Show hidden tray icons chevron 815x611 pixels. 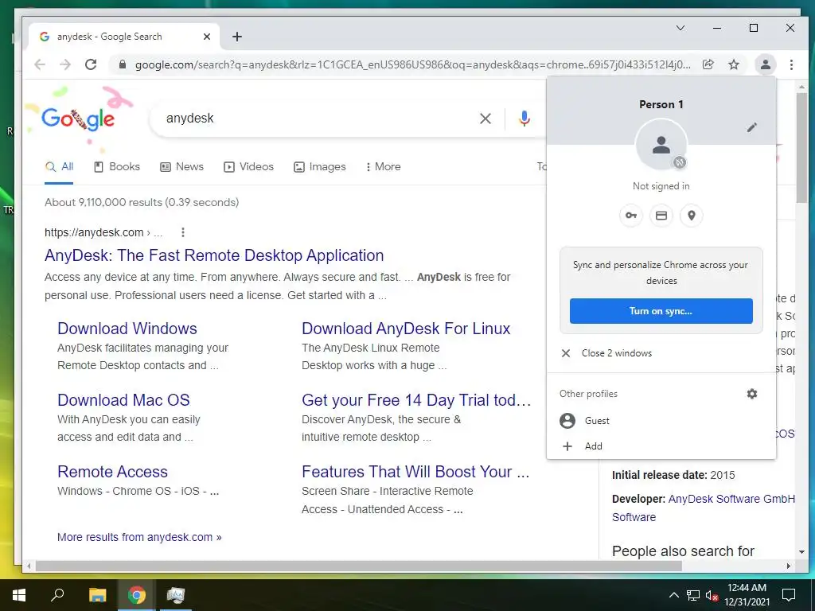pyautogui.click(x=673, y=595)
